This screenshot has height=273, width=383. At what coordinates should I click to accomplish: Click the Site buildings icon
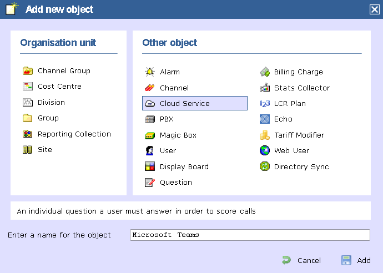[x=27, y=150]
